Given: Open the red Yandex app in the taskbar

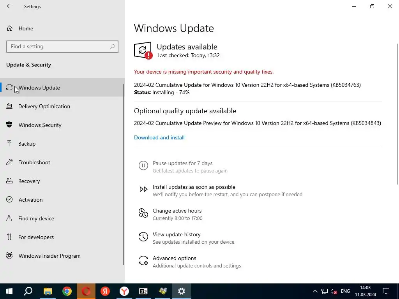Looking at the screenshot, I should (105, 291).
